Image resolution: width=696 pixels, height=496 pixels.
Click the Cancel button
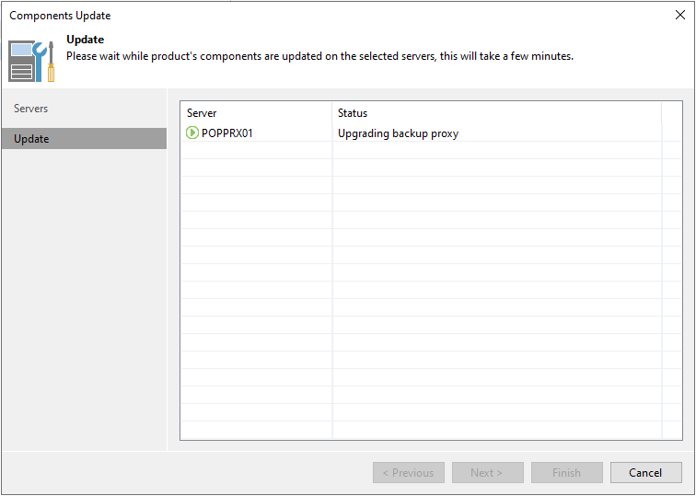click(x=646, y=472)
